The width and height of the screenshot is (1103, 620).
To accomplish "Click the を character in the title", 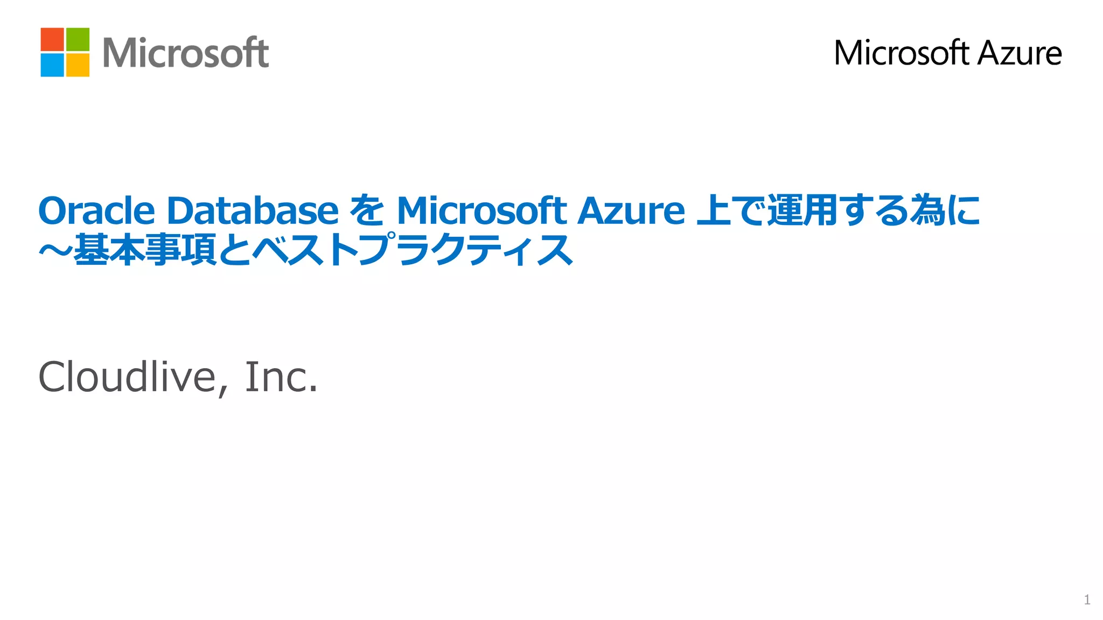I will coord(367,210).
